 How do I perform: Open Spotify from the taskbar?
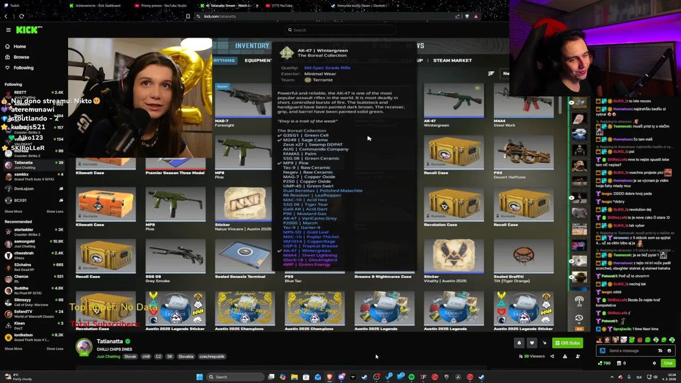(x=411, y=377)
